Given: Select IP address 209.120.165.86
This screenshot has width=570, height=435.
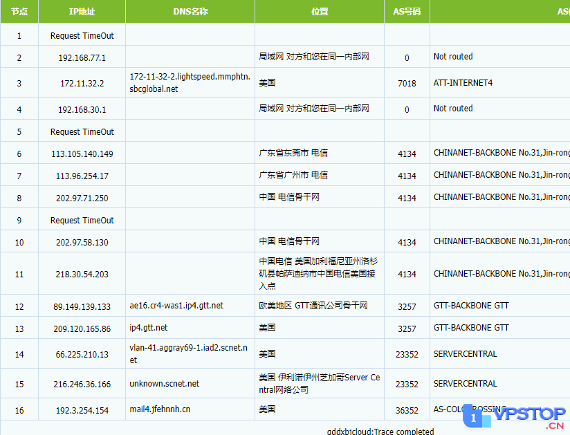Looking at the screenshot, I should point(82,329).
